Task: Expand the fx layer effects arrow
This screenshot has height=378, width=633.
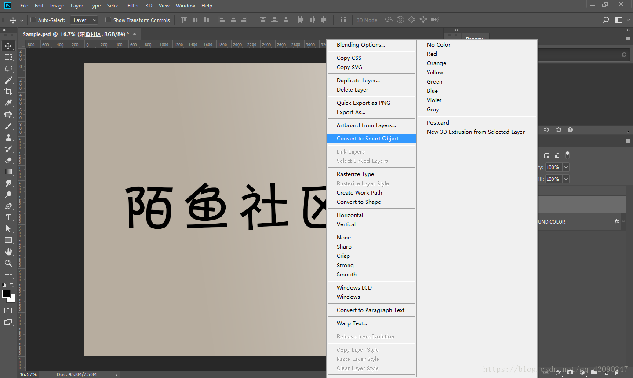Action: pyautogui.click(x=624, y=222)
